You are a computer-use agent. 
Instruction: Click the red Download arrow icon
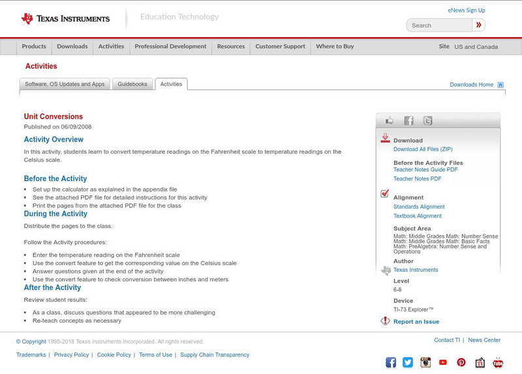(x=385, y=138)
